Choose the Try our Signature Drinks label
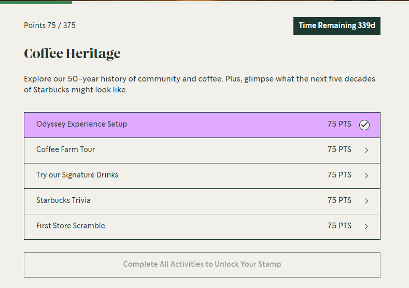The width and height of the screenshot is (409, 288). (x=77, y=175)
